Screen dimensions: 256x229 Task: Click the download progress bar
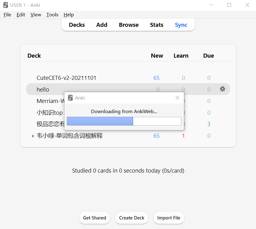click(x=124, y=121)
